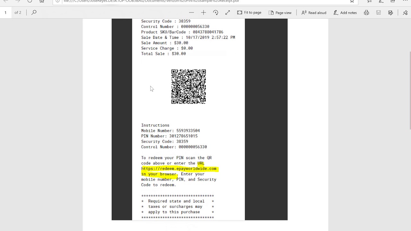Click 'Total Sale : $30.00' text
Screen dimensions: 411x231
tap(163, 54)
